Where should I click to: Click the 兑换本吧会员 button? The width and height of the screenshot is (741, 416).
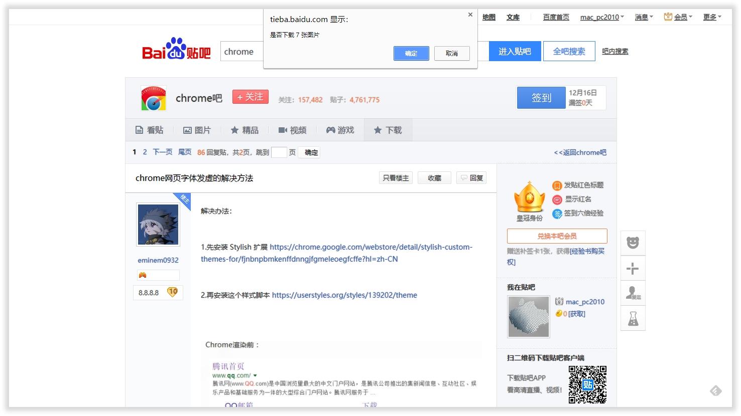[x=557, y=236]
